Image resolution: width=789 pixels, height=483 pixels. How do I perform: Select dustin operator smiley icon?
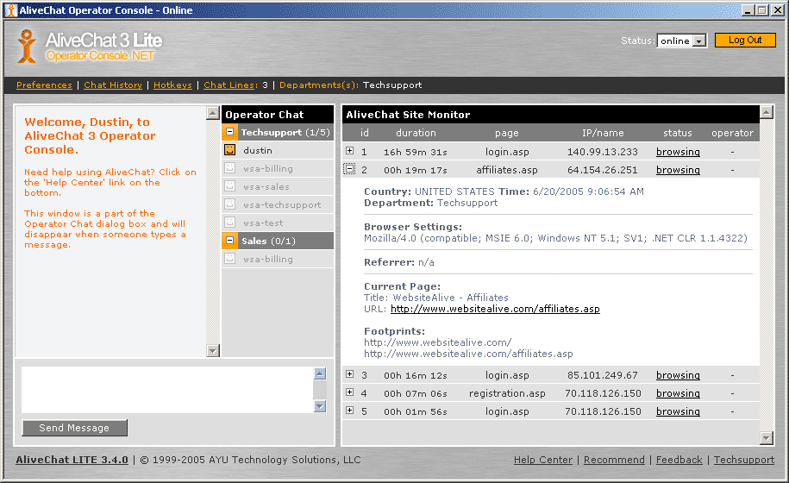(x=229, y=150)
